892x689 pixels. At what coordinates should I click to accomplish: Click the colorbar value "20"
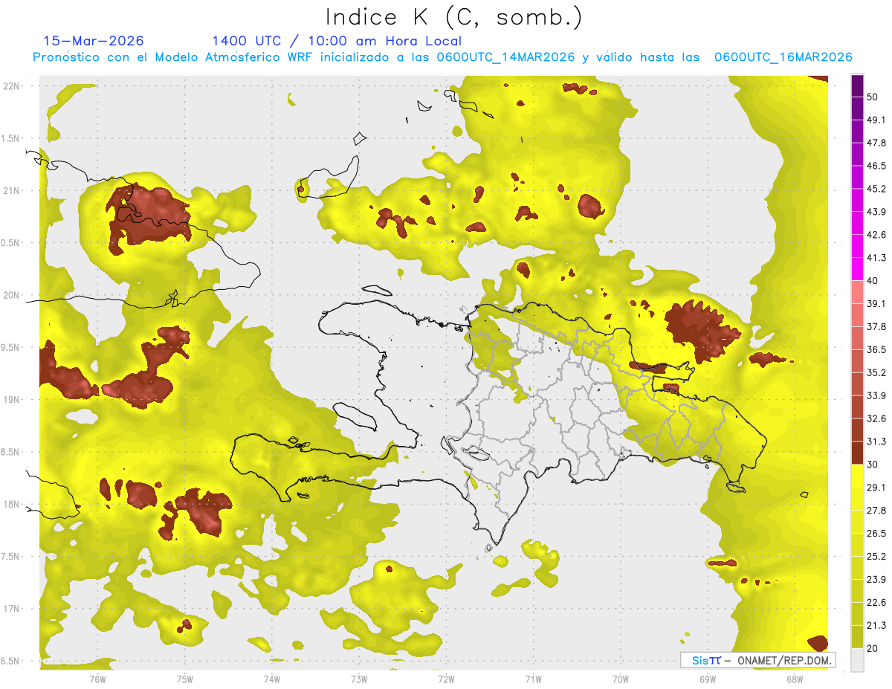pos(873,649)
